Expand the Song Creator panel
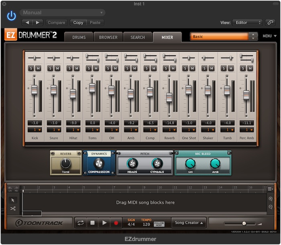281x245 pixels. [x=189, y=223]
